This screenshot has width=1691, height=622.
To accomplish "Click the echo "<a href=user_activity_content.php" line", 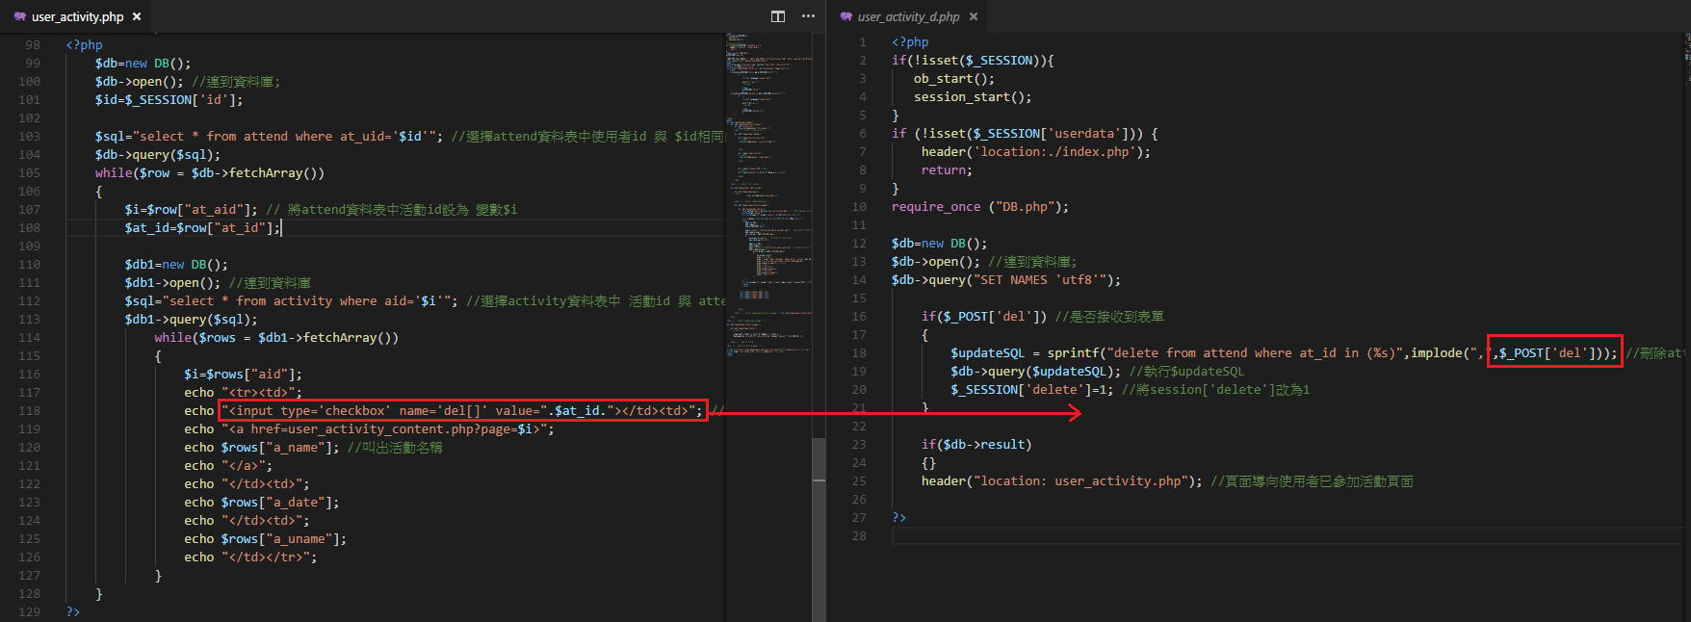I will coord(369,429).
